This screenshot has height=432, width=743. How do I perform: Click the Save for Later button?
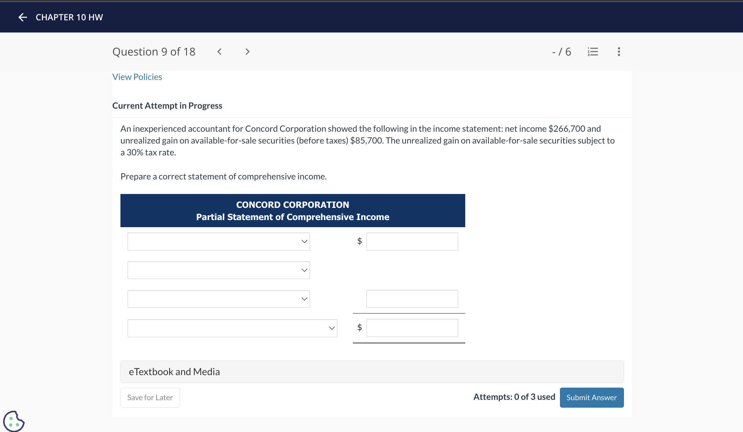coord(150,397)
